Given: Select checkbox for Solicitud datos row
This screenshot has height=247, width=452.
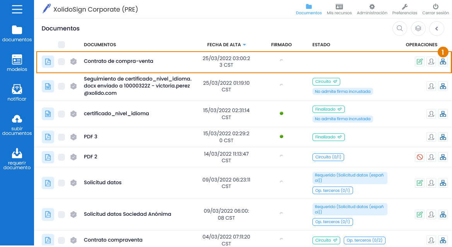Looking at the screenshot, I should tap(61, 183).
